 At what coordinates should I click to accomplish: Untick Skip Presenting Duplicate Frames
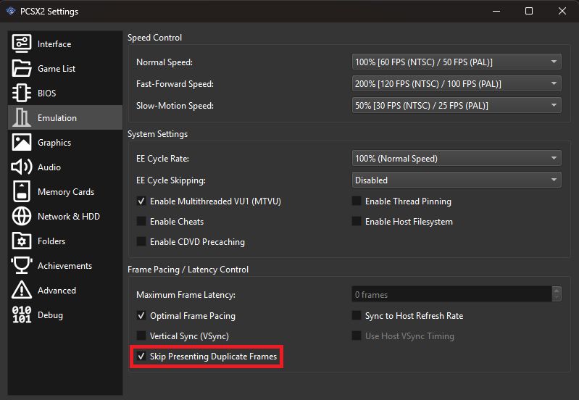[141, 356]
